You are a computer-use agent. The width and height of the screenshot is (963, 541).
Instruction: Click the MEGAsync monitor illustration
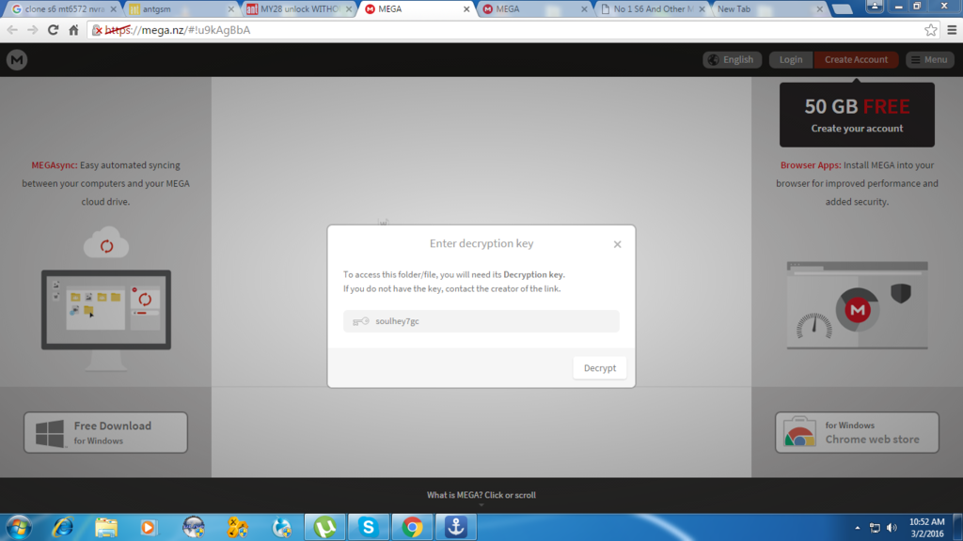(x=105, y=320)
